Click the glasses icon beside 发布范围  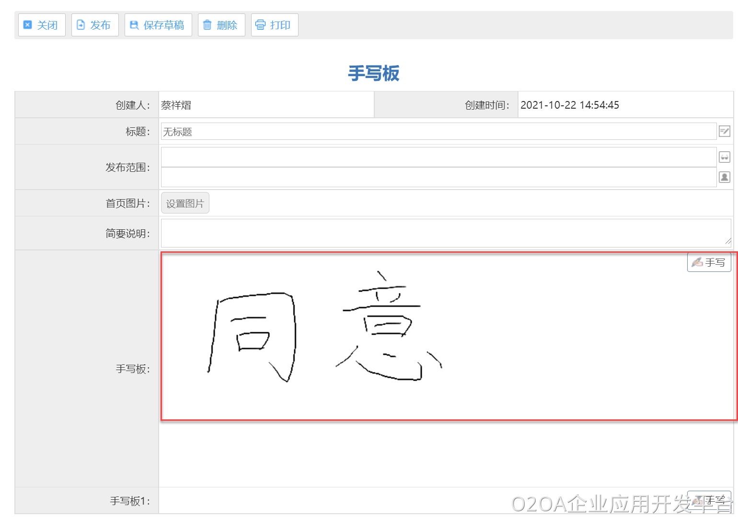[x=724, y=157]
